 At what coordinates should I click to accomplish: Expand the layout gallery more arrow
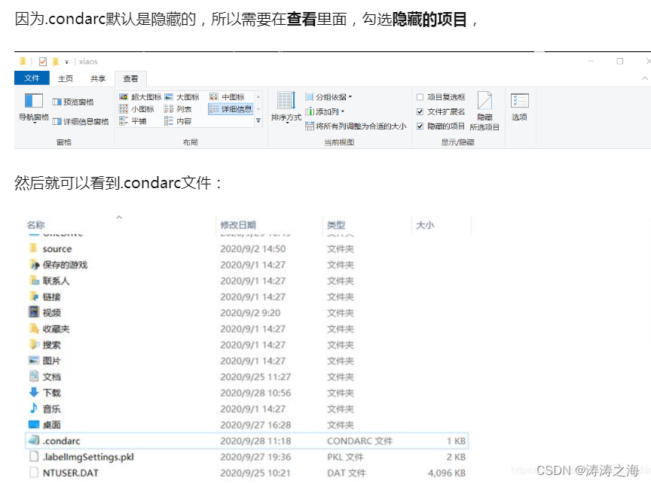(x=258, y=120)
